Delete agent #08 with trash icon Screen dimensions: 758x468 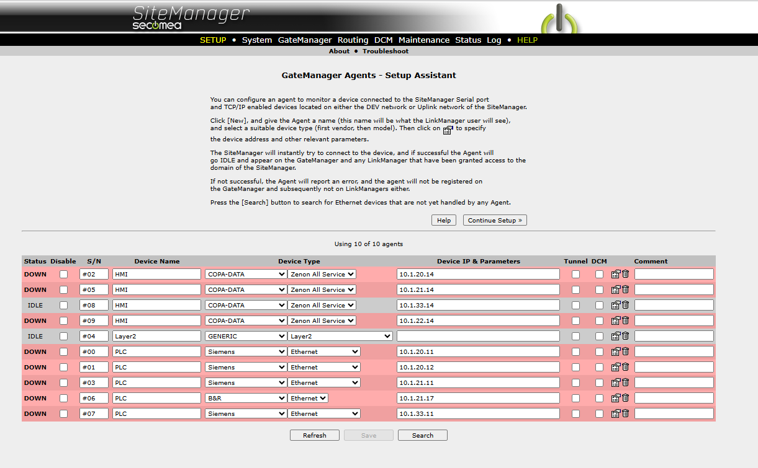625,305
